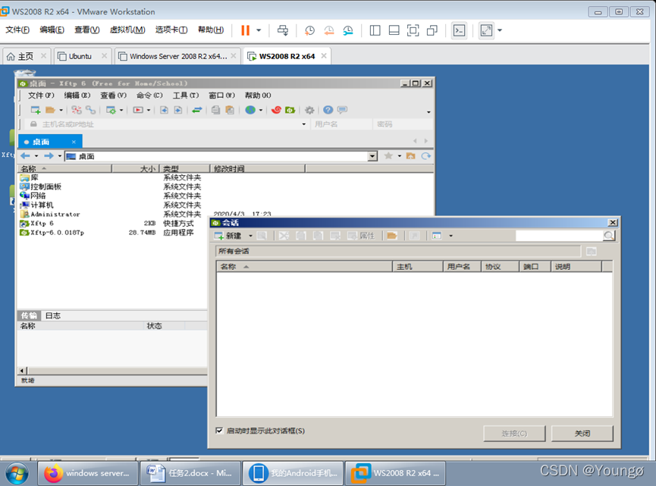This screenshot has height=486, width=656.
Task: Click the Windows Start orb
Action: click(x=17, y=473)
